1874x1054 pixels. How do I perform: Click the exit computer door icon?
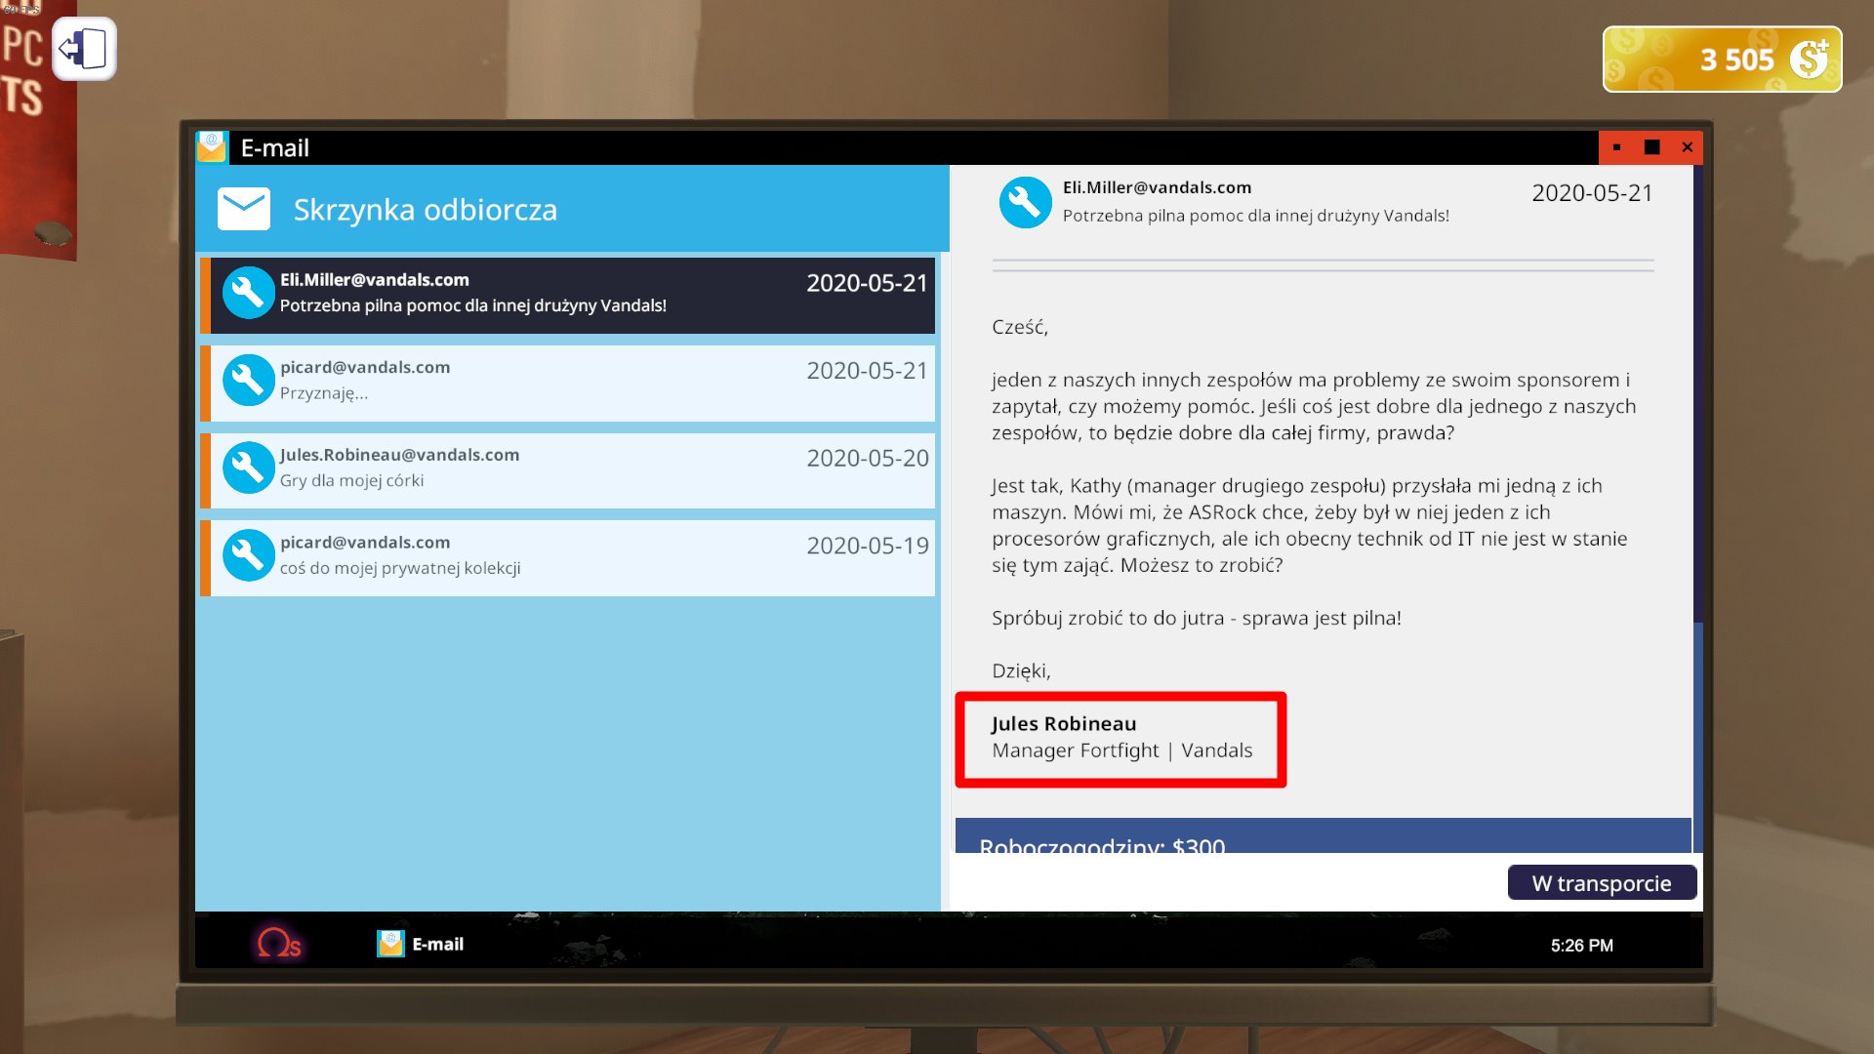pos(84,49)
